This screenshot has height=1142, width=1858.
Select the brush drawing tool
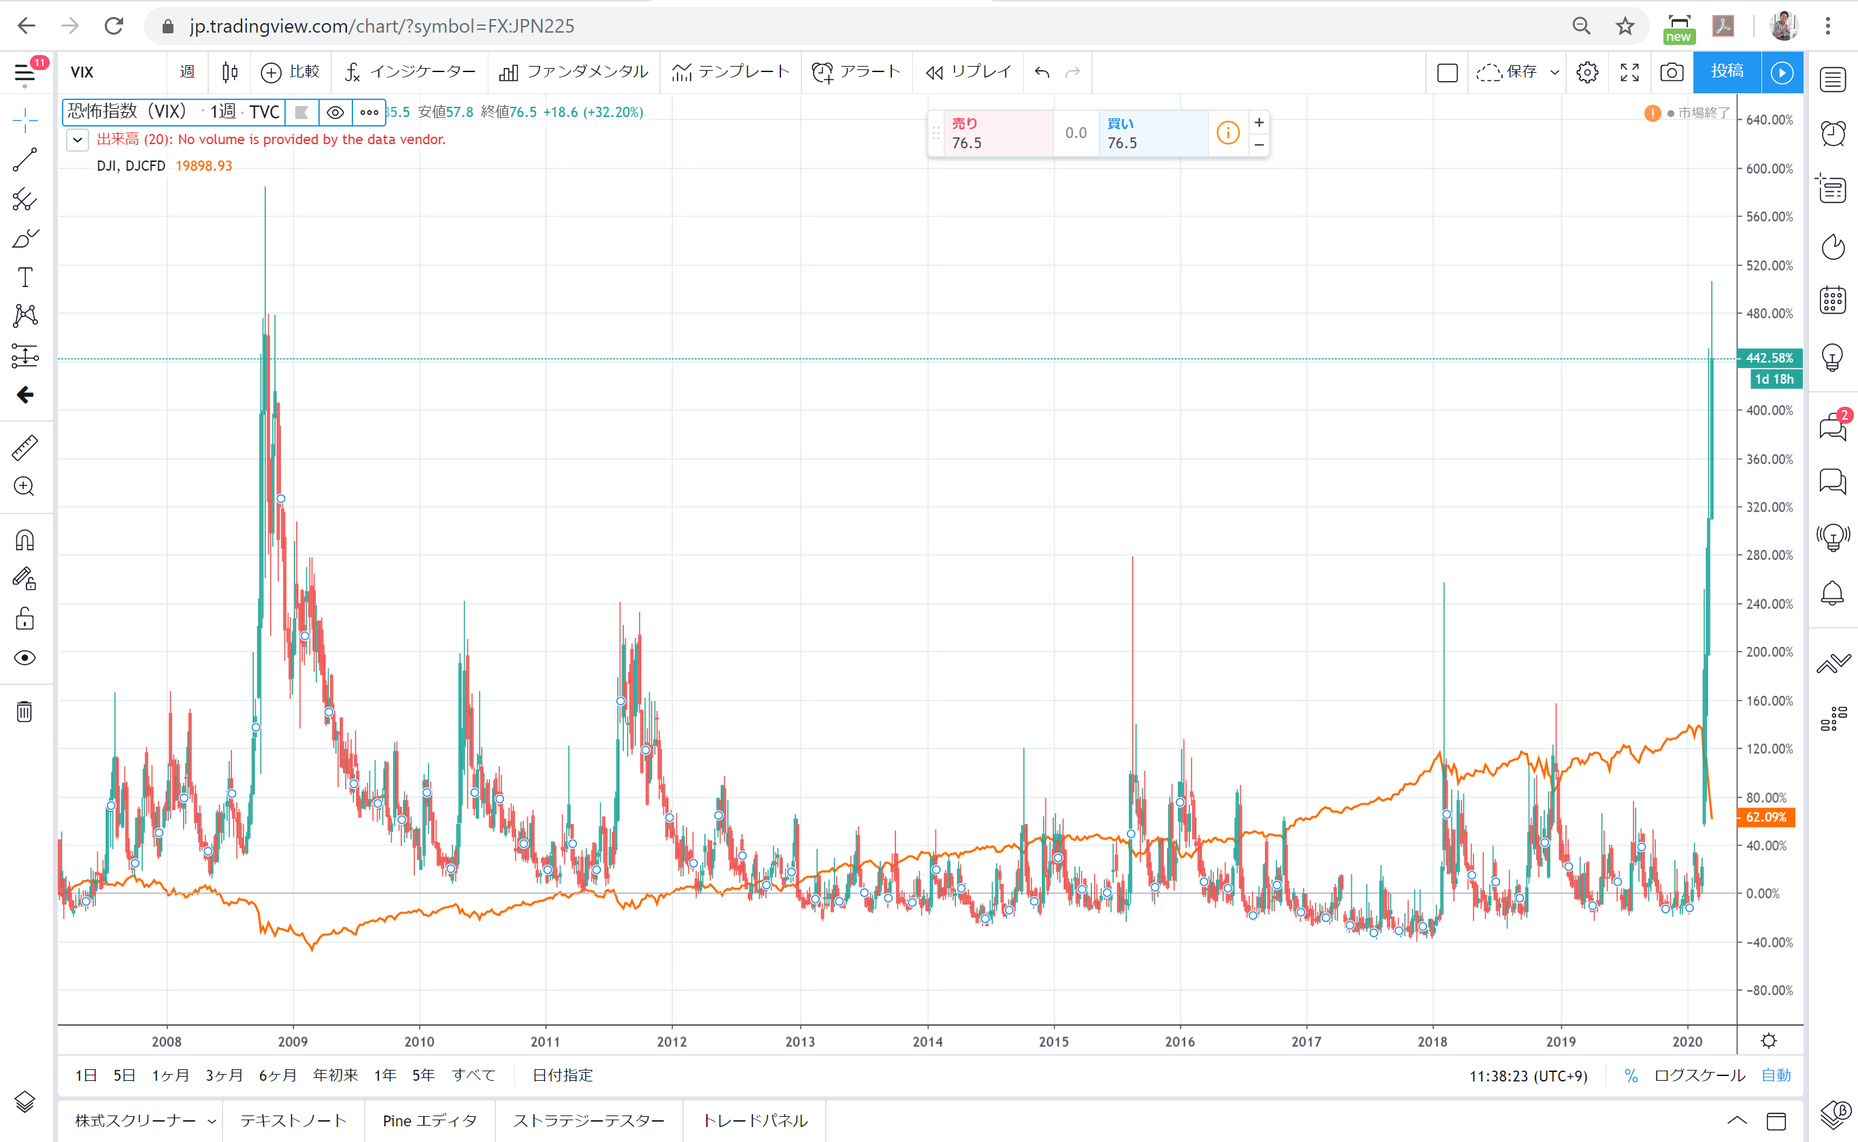point(25,239)
